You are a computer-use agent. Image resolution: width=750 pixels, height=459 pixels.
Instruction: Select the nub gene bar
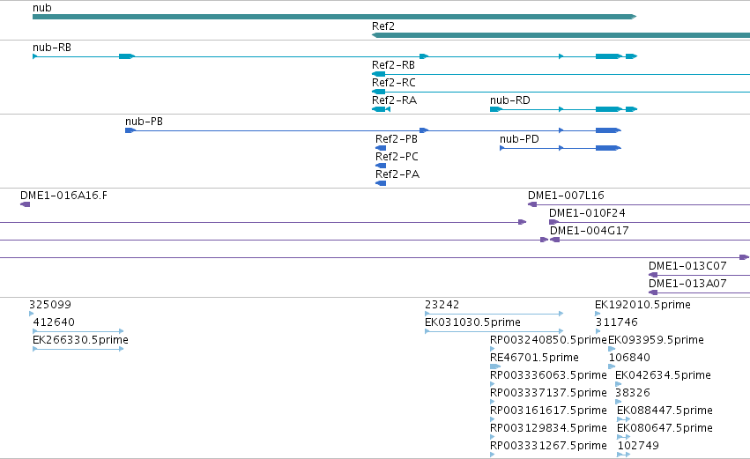tap(334, 17)
